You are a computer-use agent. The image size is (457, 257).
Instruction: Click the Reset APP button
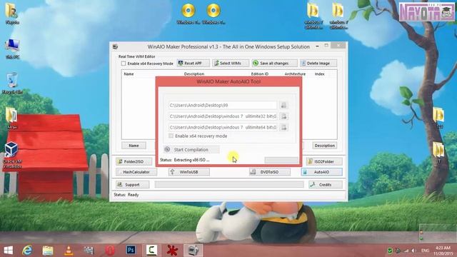click(x=194, y=64)
